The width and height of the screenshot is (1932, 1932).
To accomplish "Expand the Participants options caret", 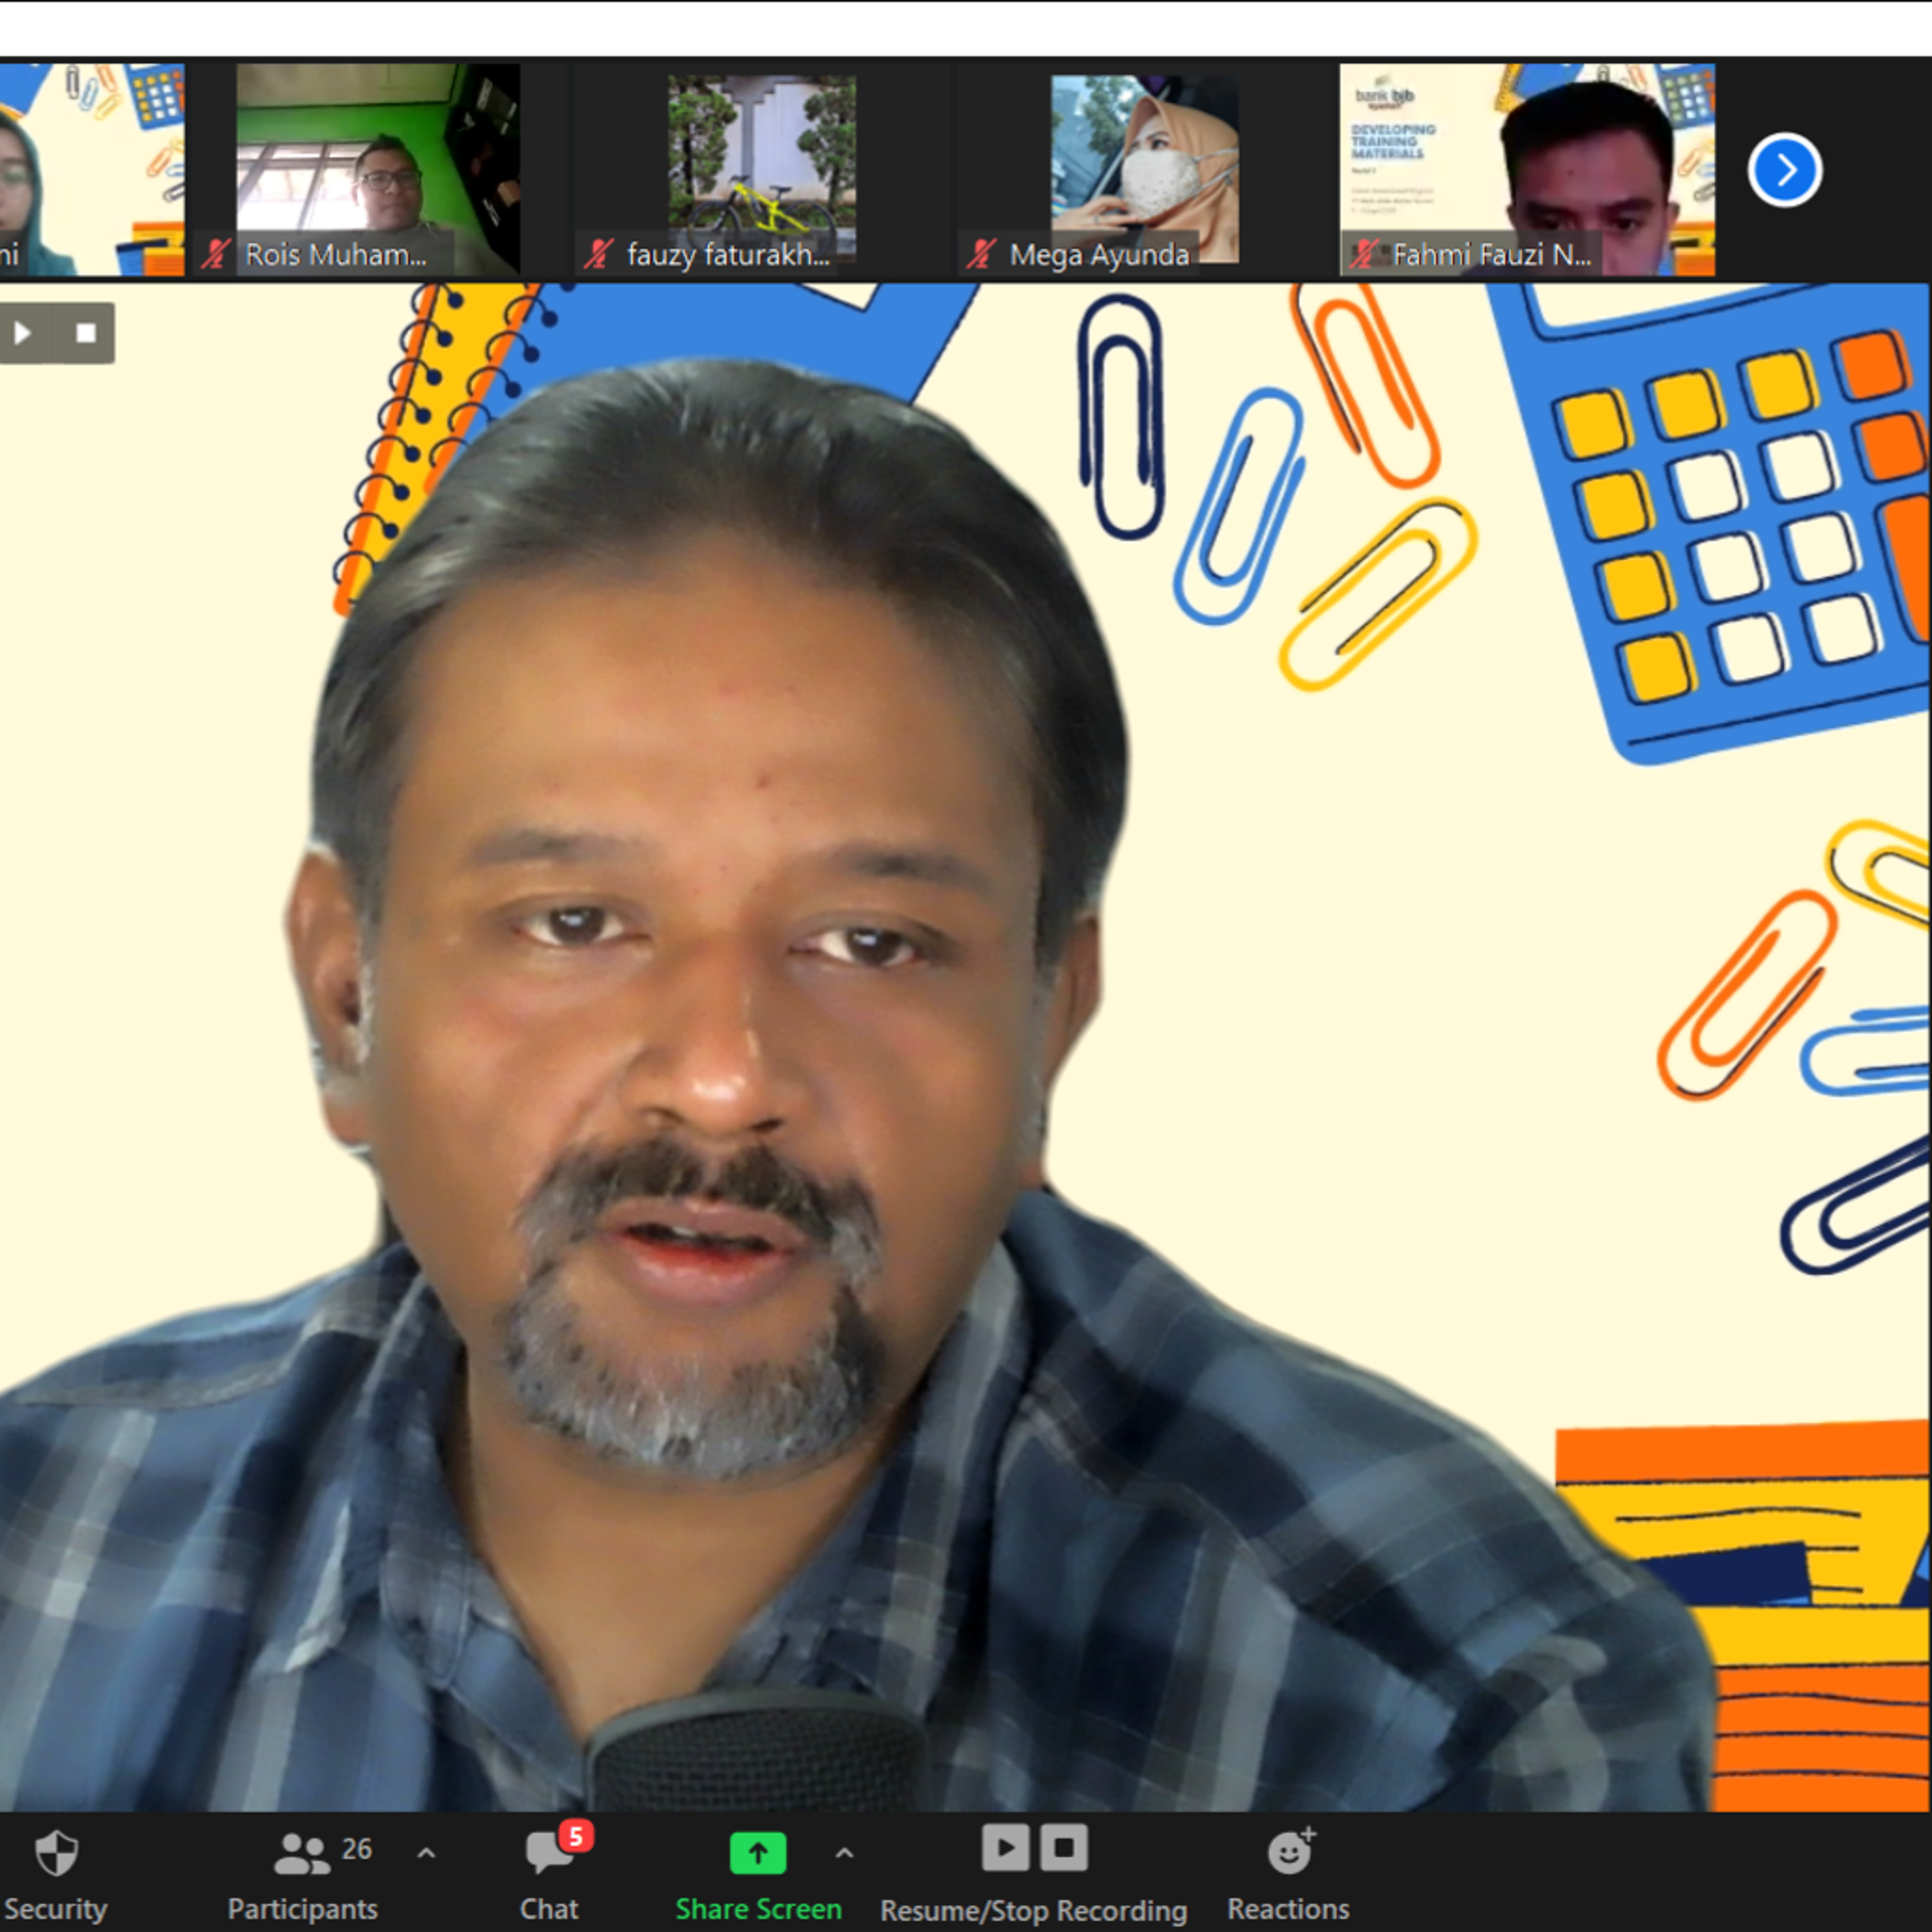I will click(426, 1853).
